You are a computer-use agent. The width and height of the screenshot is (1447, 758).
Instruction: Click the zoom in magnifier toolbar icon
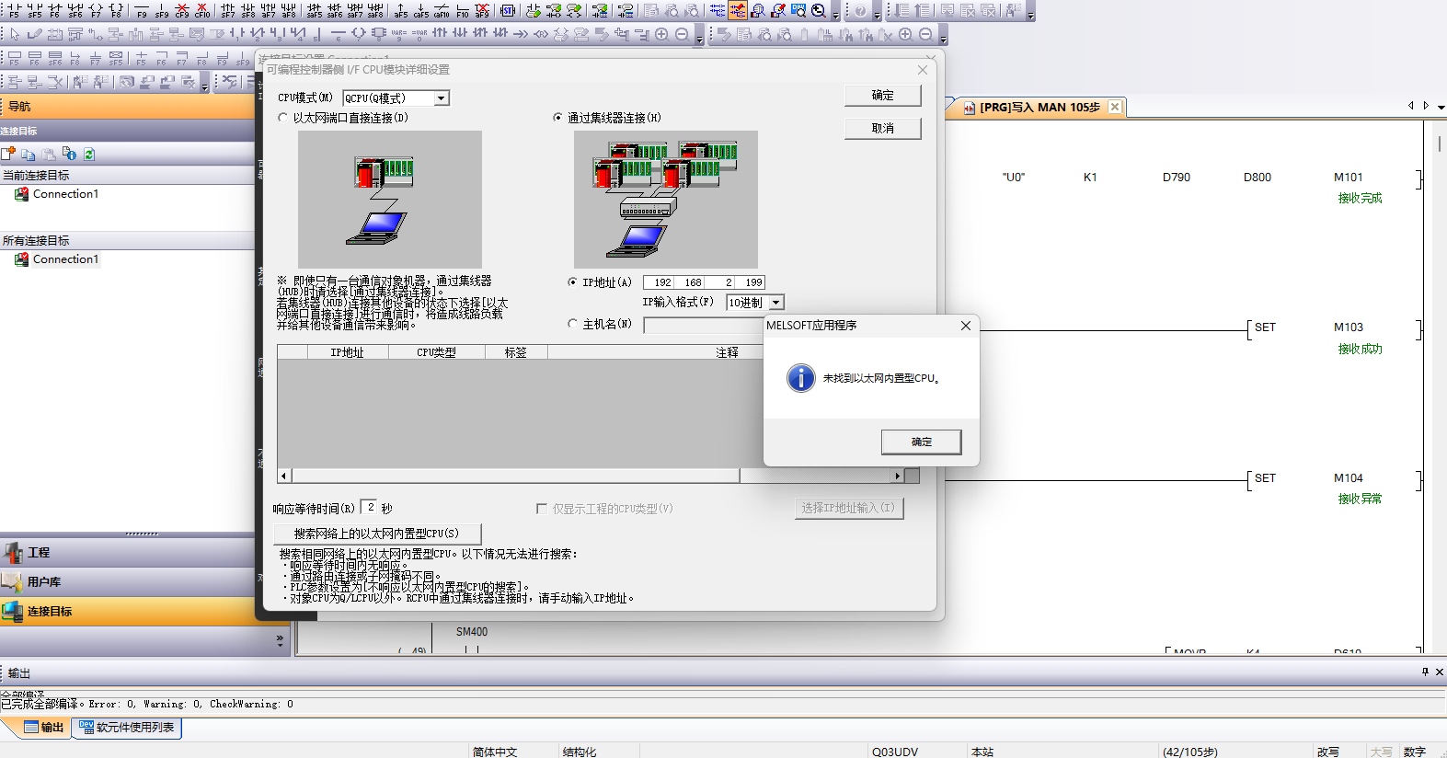[x=905, y=35]
